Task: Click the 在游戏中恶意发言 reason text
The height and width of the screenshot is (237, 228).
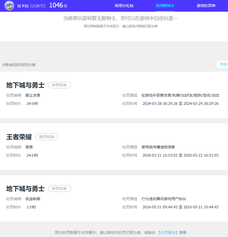Action: pos(180,95)
